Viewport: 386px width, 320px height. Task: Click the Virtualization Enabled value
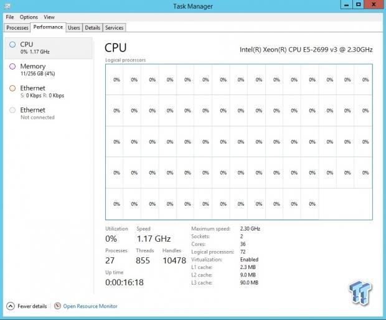pyautogui.click(x=249, y=260)
